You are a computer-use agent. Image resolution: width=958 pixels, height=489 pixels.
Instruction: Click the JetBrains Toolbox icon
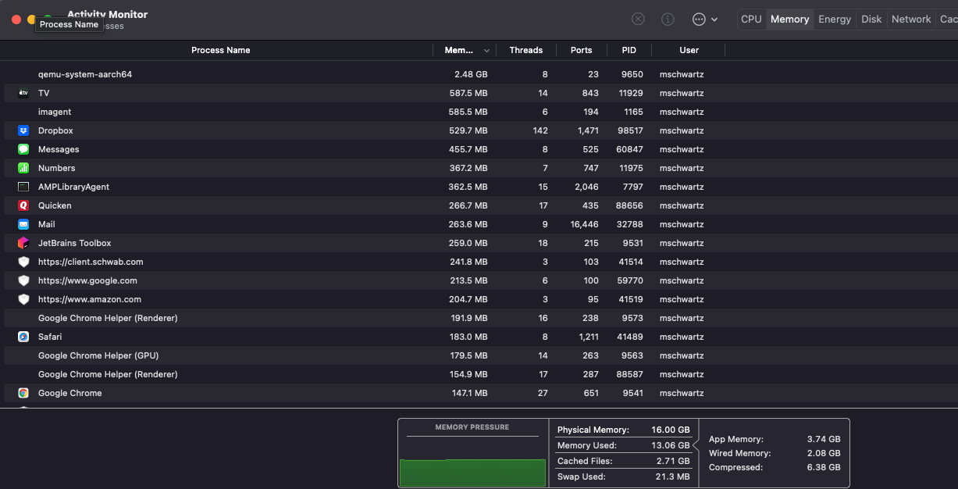click(x=23, y=243)
